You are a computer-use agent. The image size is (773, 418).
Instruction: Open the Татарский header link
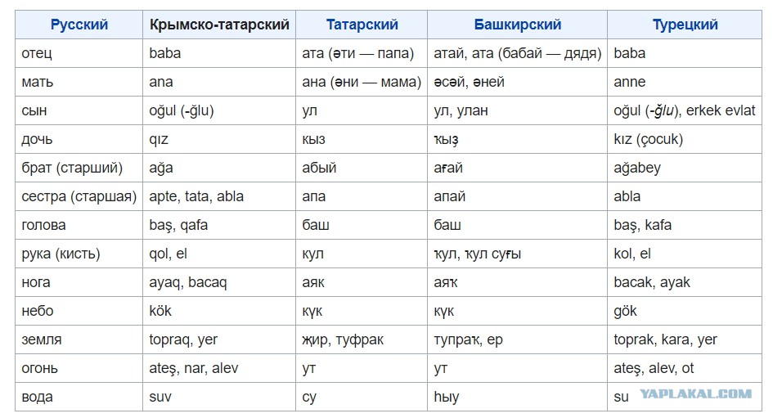(x=362, y=25)
